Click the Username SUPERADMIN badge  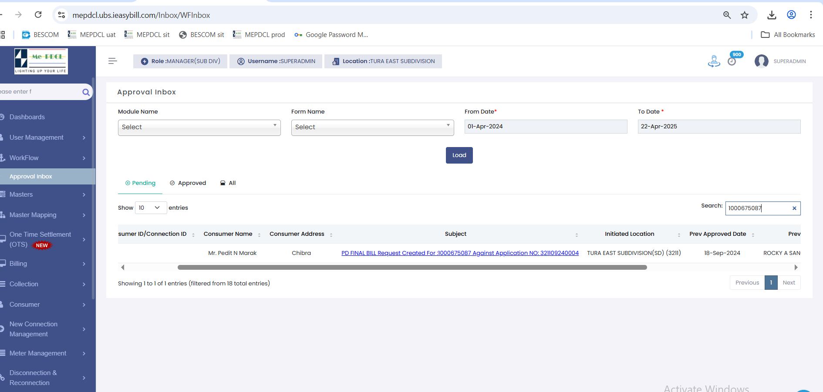tap(276, 61)
